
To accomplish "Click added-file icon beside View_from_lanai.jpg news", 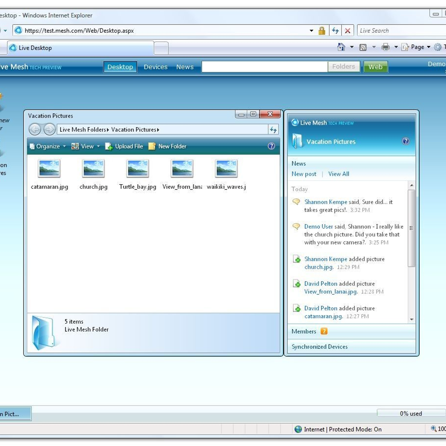I will click(297, 284).
